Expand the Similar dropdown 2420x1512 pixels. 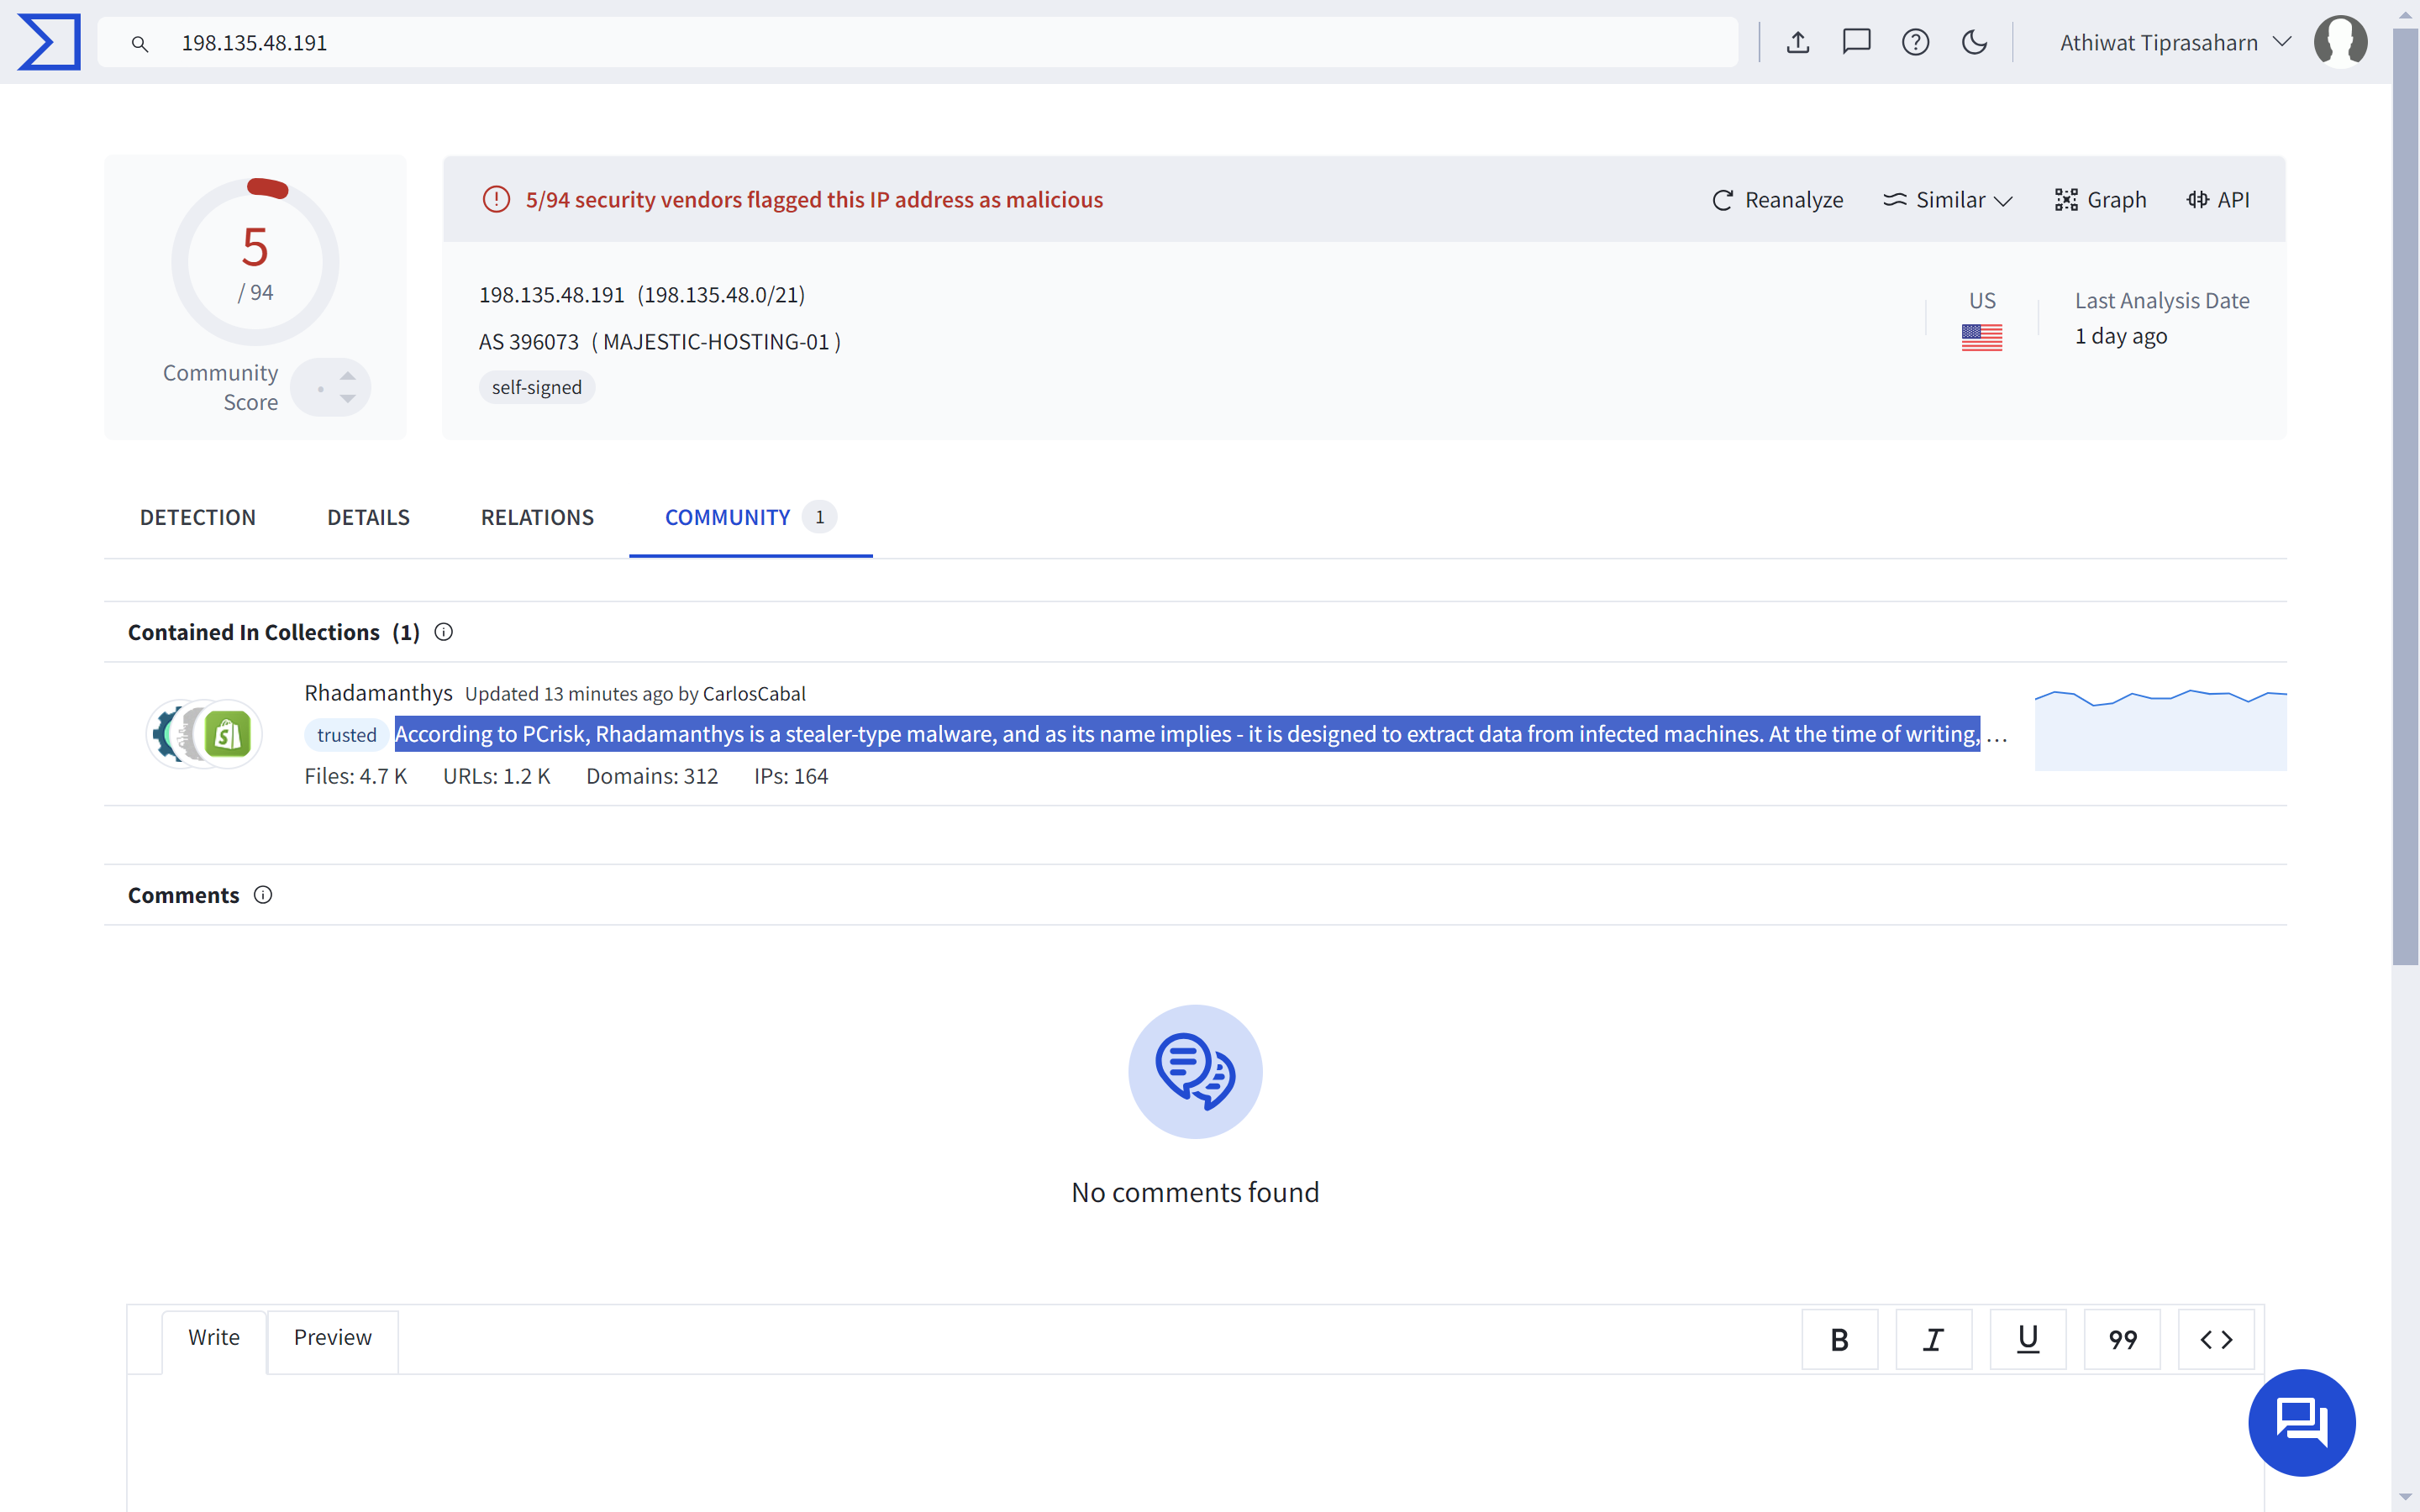pyautogui.click(x=1948, y=200)
